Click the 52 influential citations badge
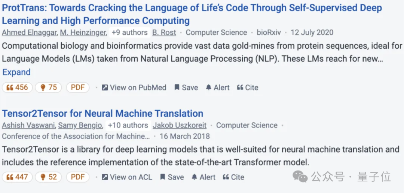 (48, 177)
